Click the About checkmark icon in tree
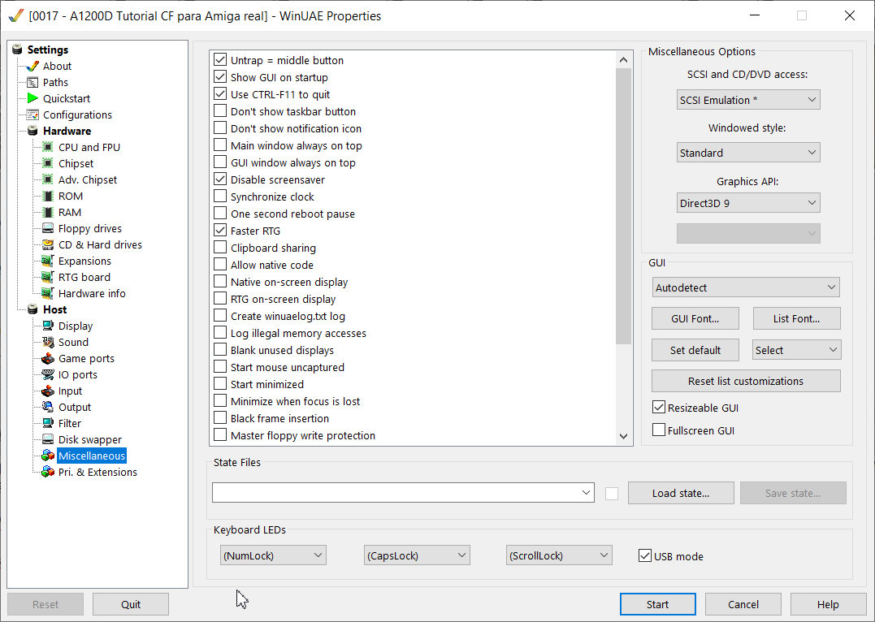The height and width of the screenshot is (622, 875). (33, 66)
